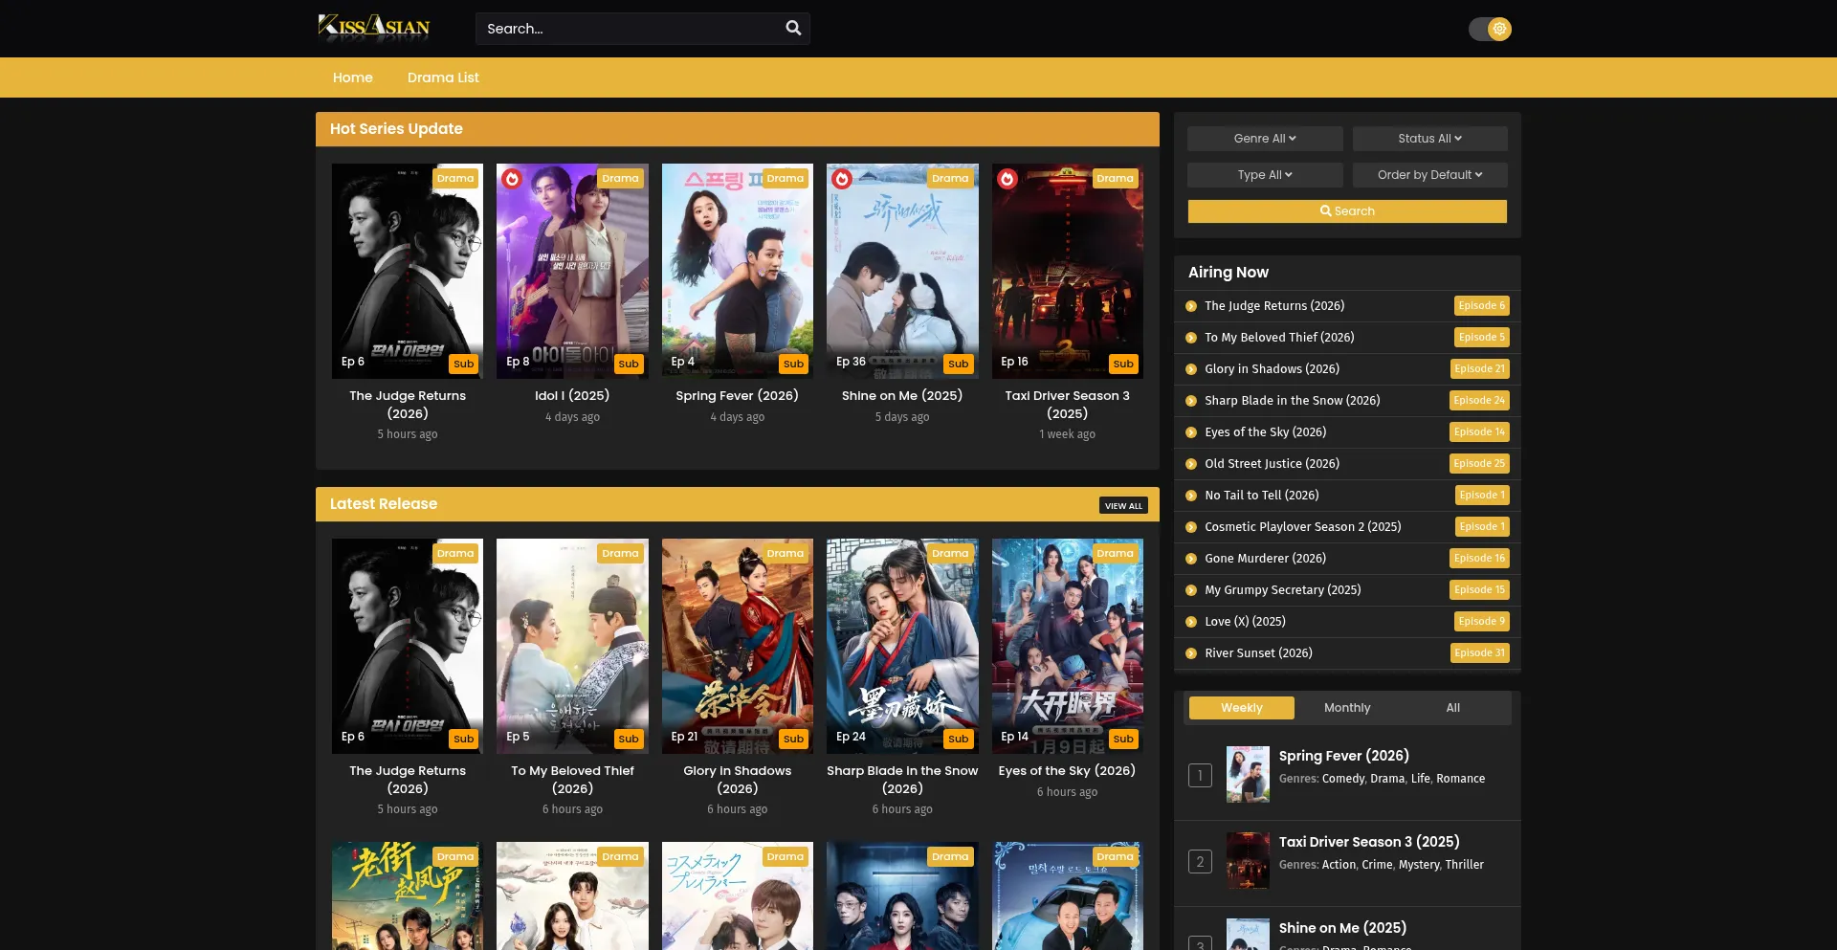
Task: Open the Old Street Justice (2026) link
Action: pos(1272,464)
